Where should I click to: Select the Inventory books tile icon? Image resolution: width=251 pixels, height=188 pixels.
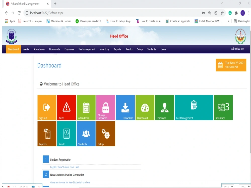[223, 107]
